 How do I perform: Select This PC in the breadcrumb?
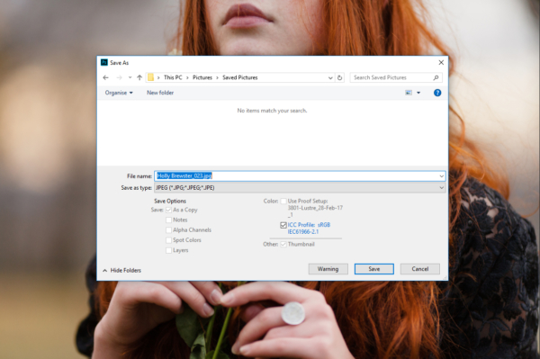(x=173, y=77)
